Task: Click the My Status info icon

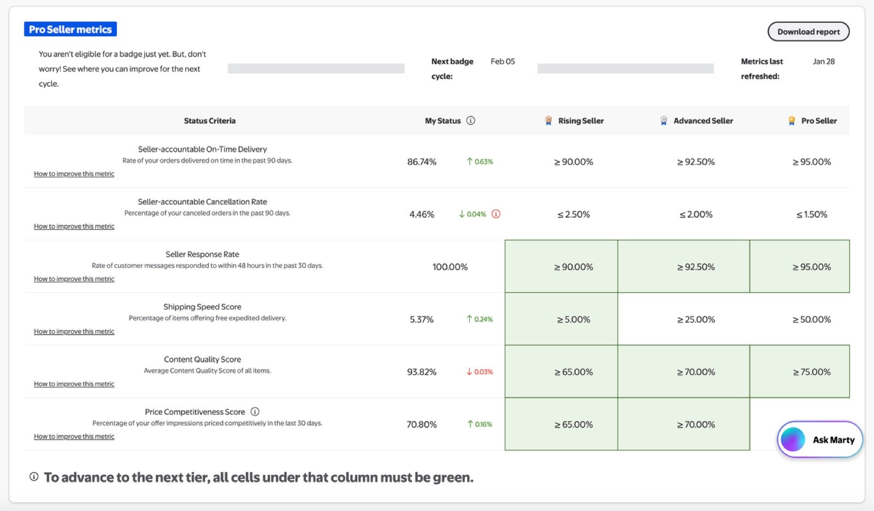Action: (x=470, y=121)
